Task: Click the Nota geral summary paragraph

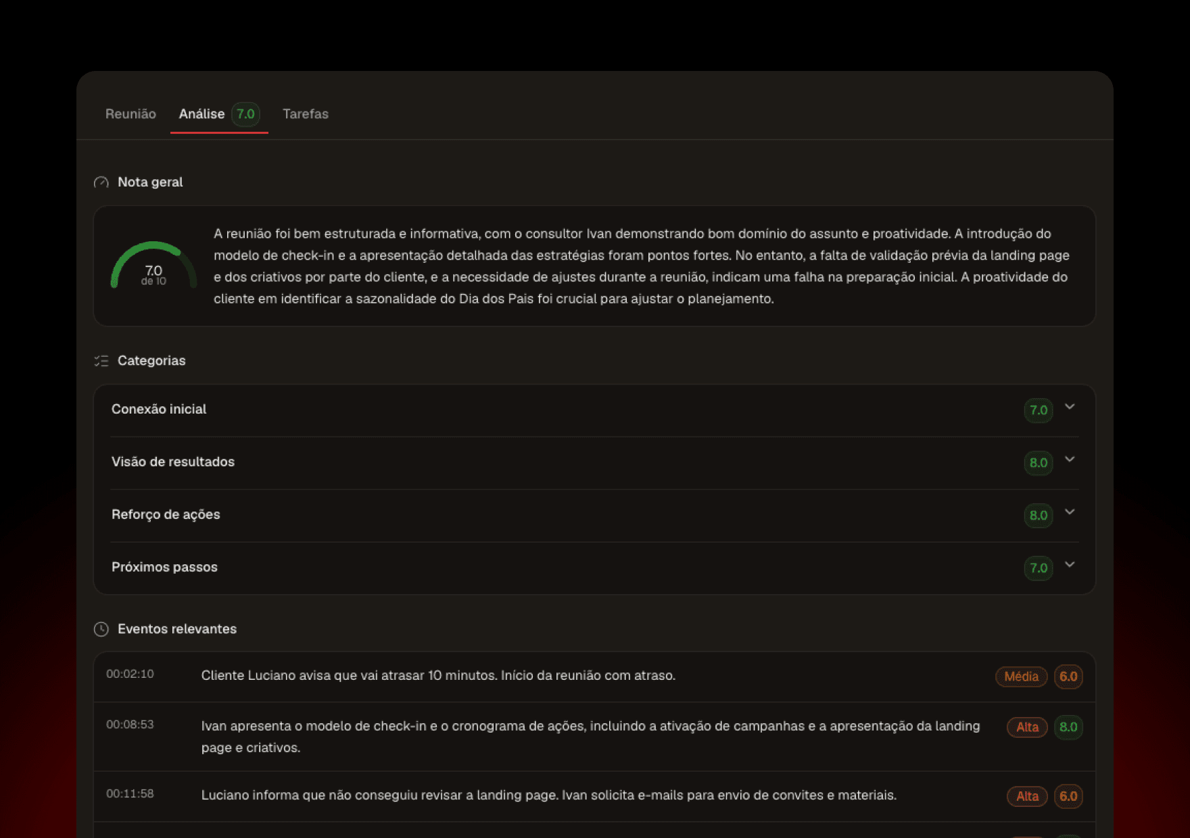Action: coord(642,266)
